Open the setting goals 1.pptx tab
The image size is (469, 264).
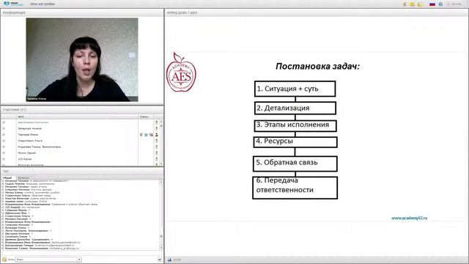pos(182,12)
